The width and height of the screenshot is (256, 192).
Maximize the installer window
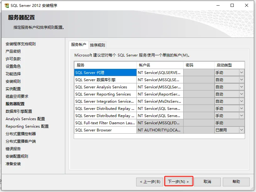coord(232,5)
